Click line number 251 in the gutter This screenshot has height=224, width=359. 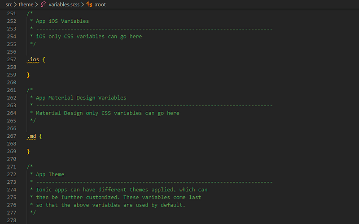(x=12, y=13)
